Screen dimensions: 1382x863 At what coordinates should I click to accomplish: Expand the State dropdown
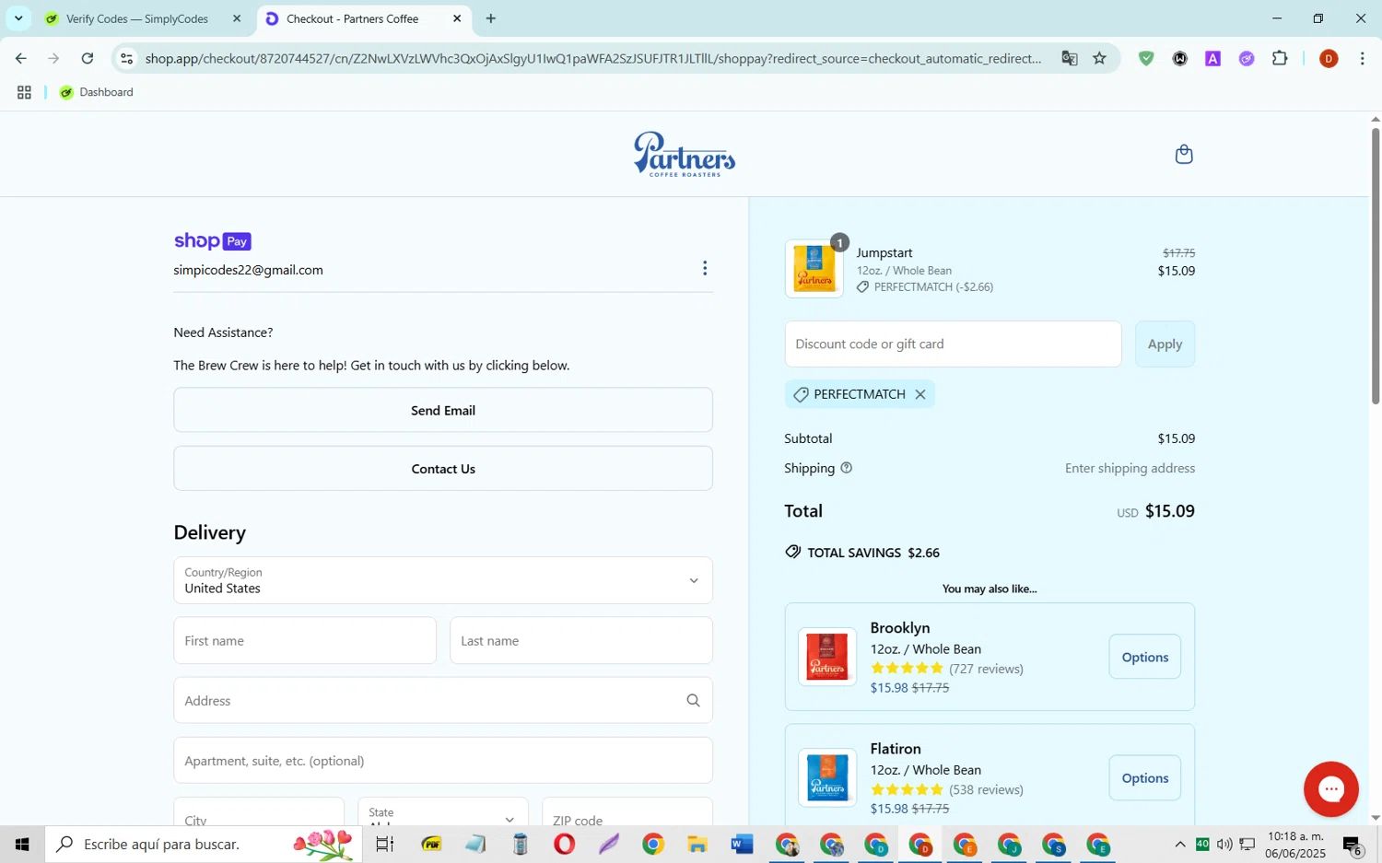(443, 813)
